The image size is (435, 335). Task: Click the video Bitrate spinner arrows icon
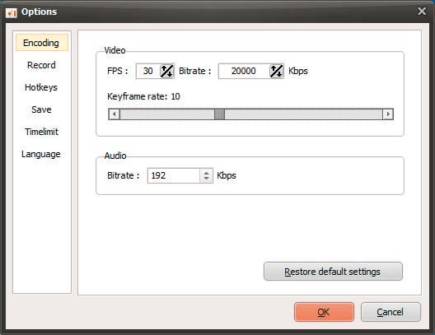[x=277, y=72]
